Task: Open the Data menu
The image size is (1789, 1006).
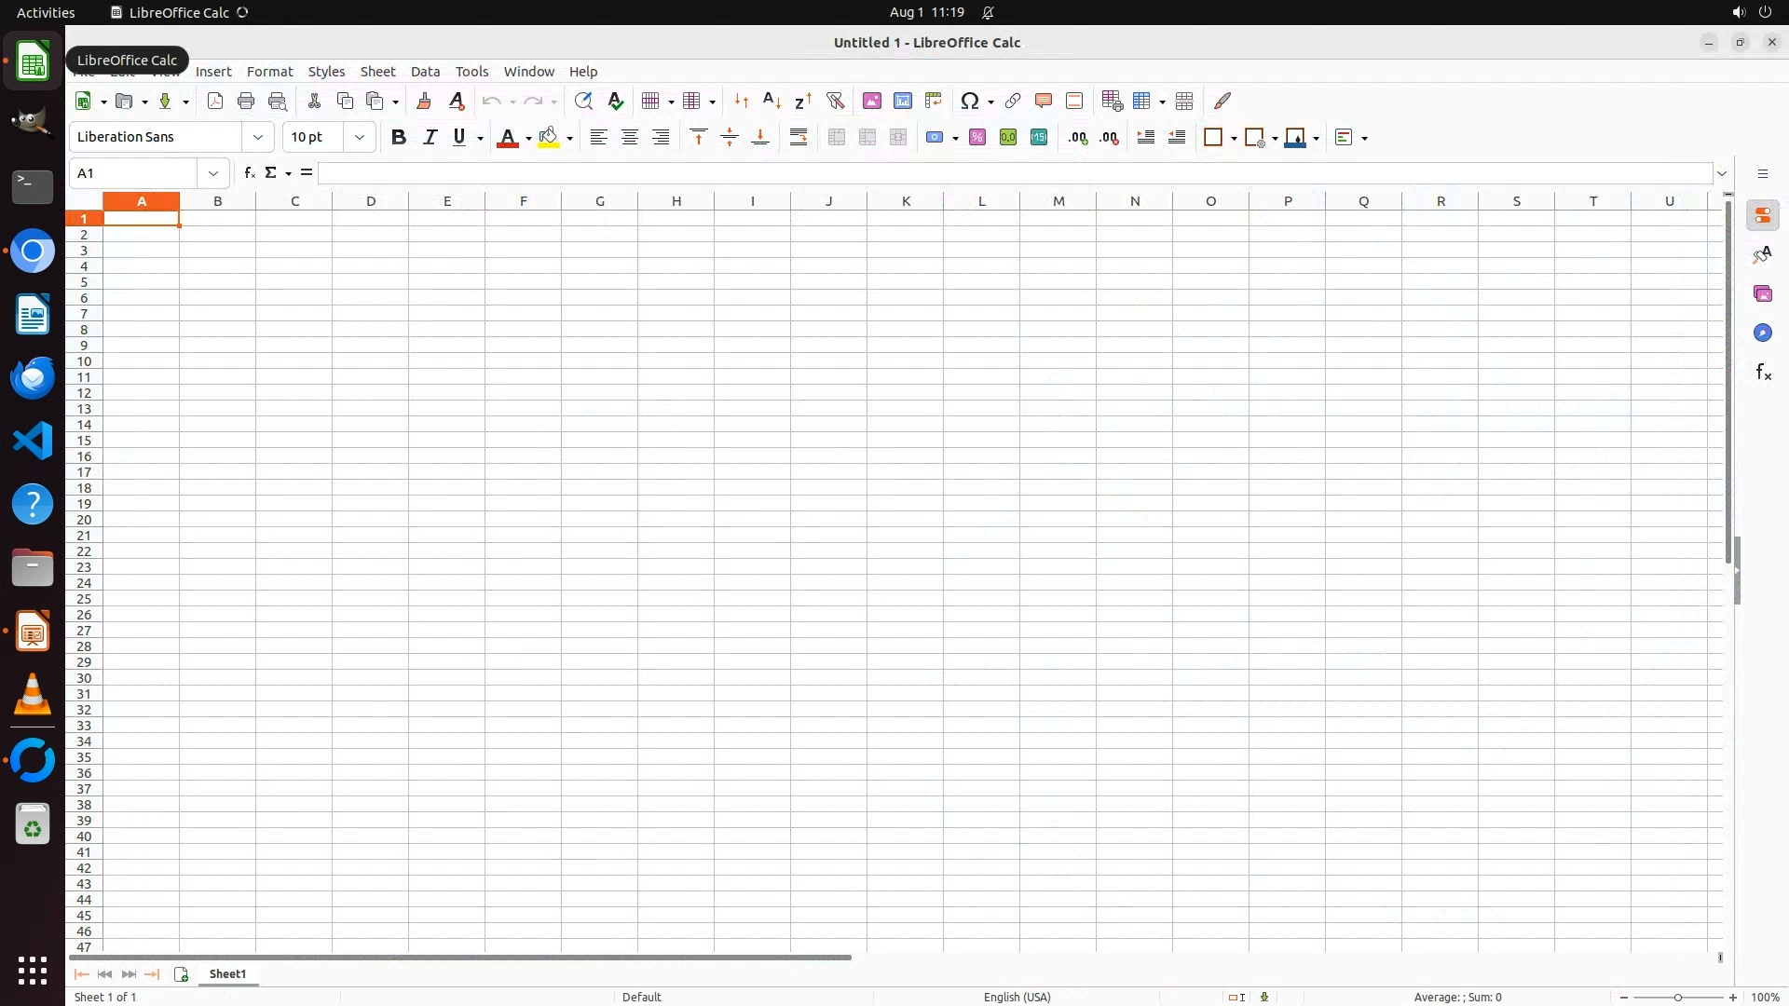Action: coord(425,72)
